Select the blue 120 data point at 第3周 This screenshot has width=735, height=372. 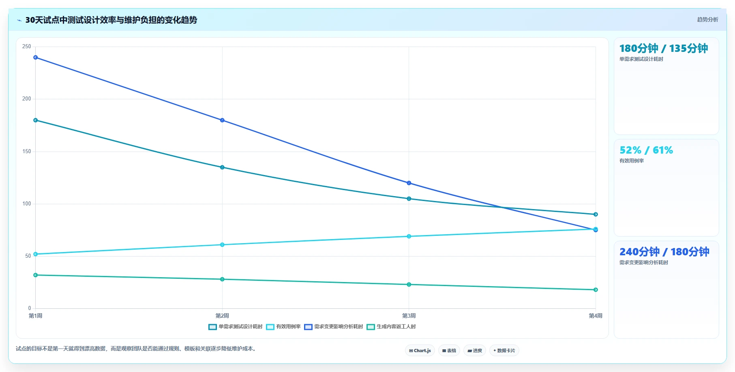[x=409, y=183]
